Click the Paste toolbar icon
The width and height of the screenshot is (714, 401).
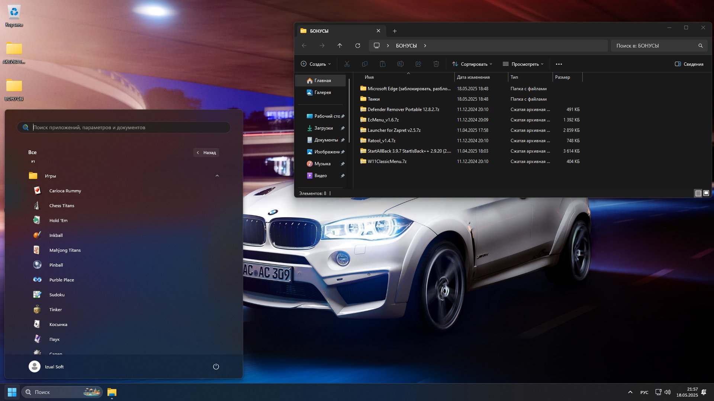[x=383, y=64]
